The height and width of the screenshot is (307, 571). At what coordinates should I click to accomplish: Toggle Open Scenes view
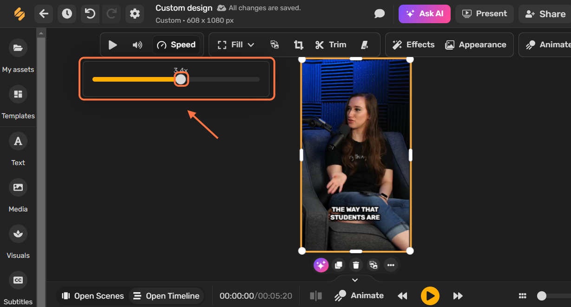92,296
